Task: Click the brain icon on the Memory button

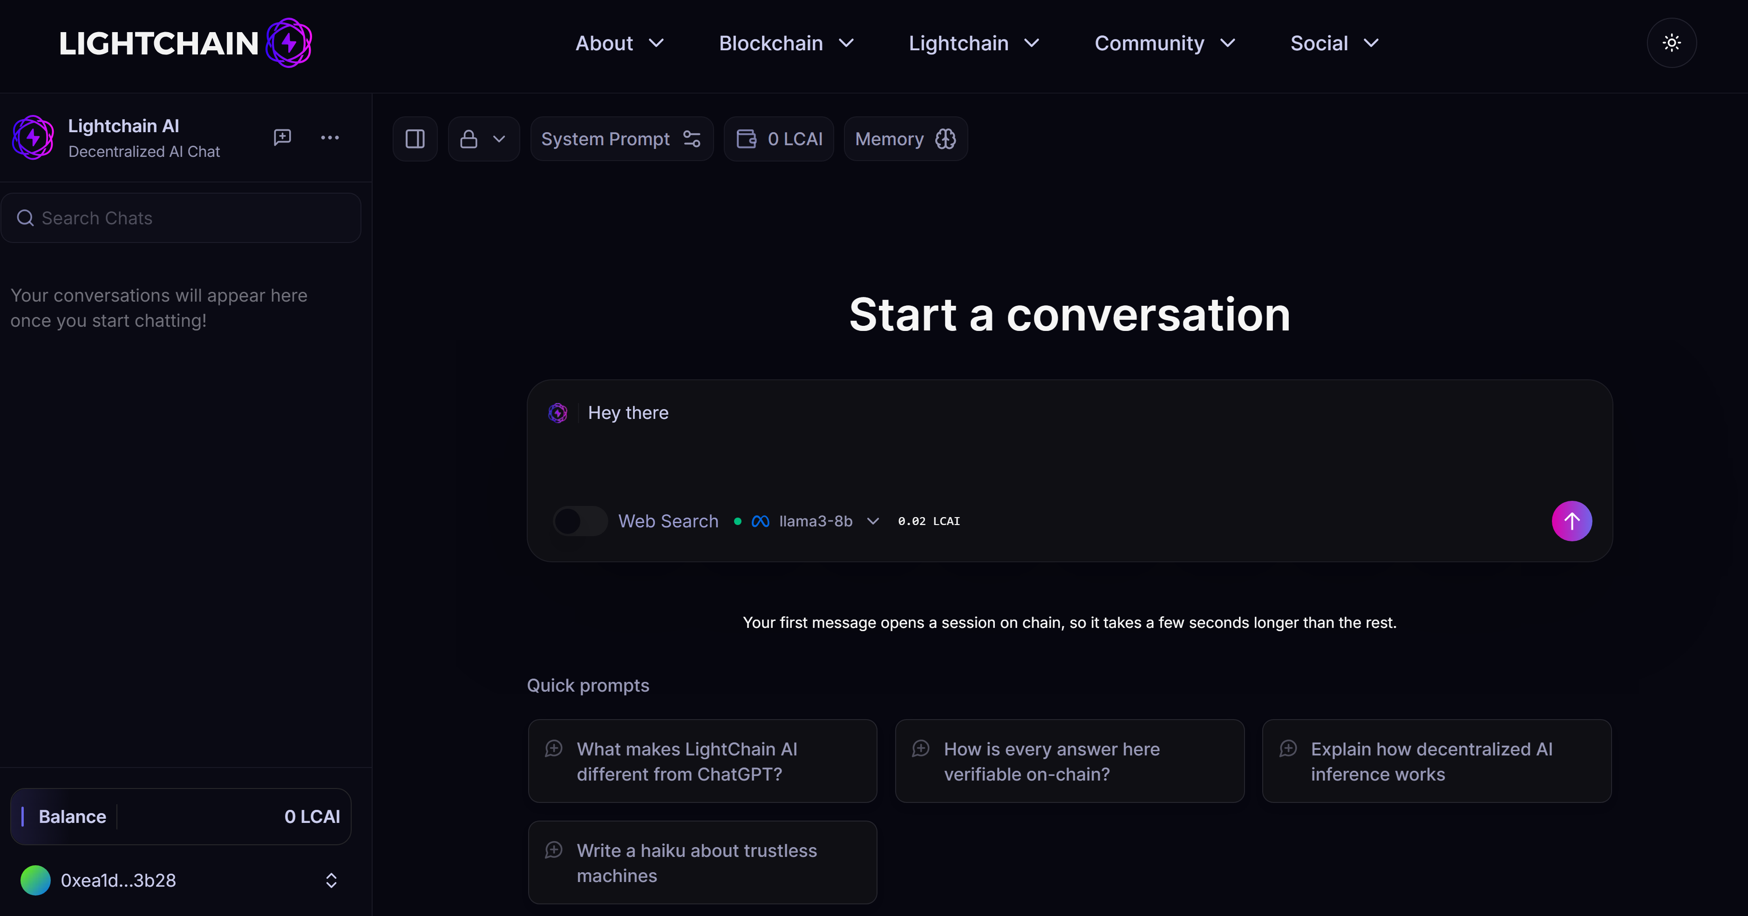Action: click(x=945, y=139)
